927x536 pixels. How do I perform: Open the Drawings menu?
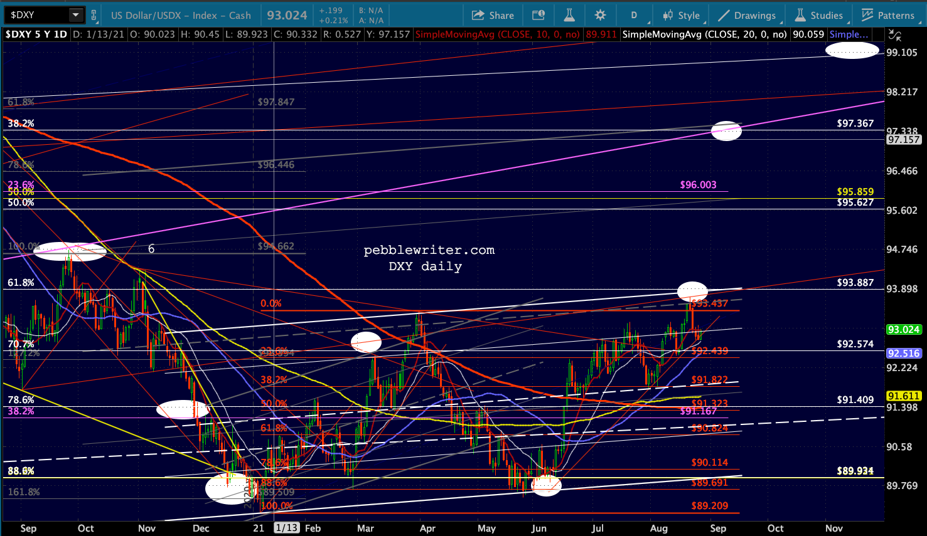pyautogui.click(x=747, y=16)
